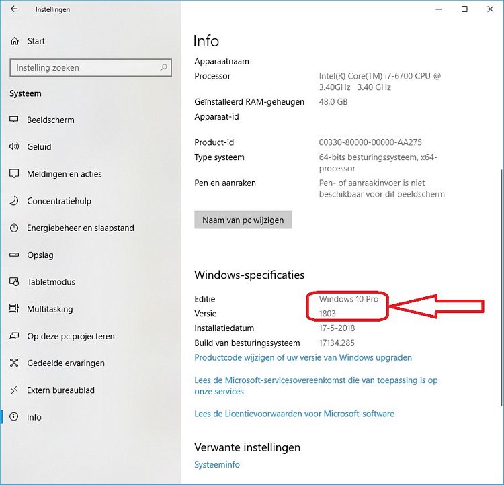This screenshot has width=504, height=485.
Task: Click the Windows-specificaties heading
Action: [x=249, y=275]
